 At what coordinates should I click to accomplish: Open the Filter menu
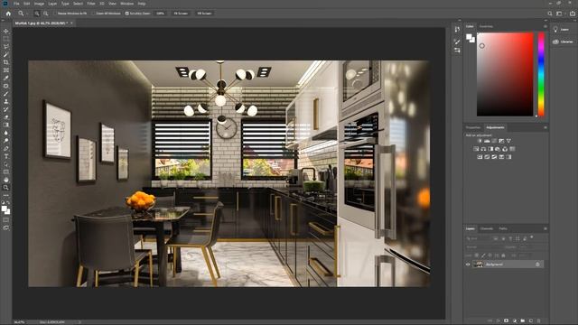pos(91,4)
